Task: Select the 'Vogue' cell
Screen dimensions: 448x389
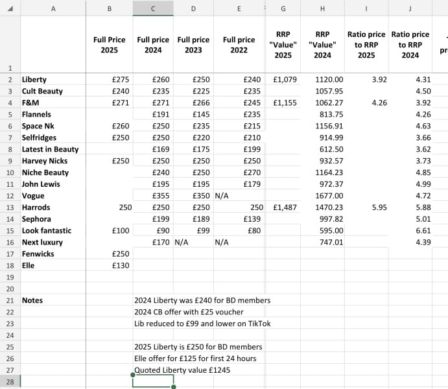Action: coord(53,196)
